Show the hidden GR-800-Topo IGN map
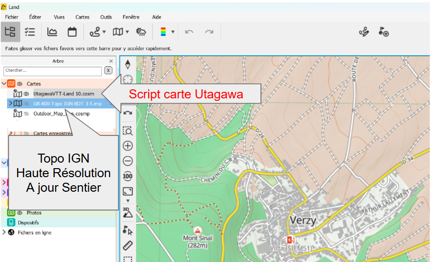Viewport: 436px width, 262px height. [27, 103]
